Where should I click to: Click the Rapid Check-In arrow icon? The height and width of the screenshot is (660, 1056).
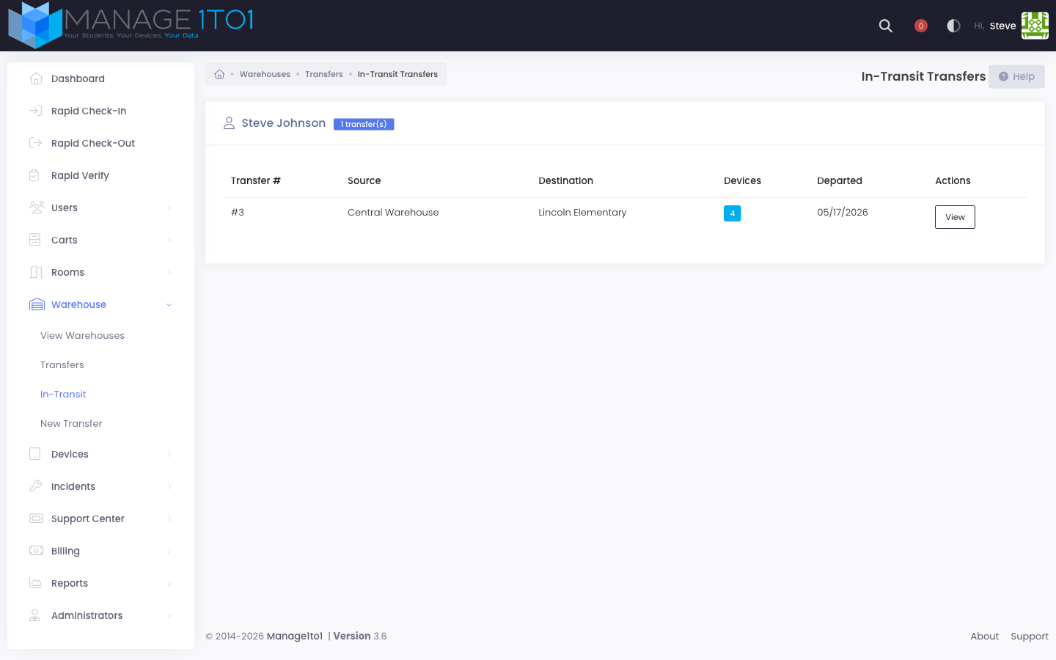36,111
